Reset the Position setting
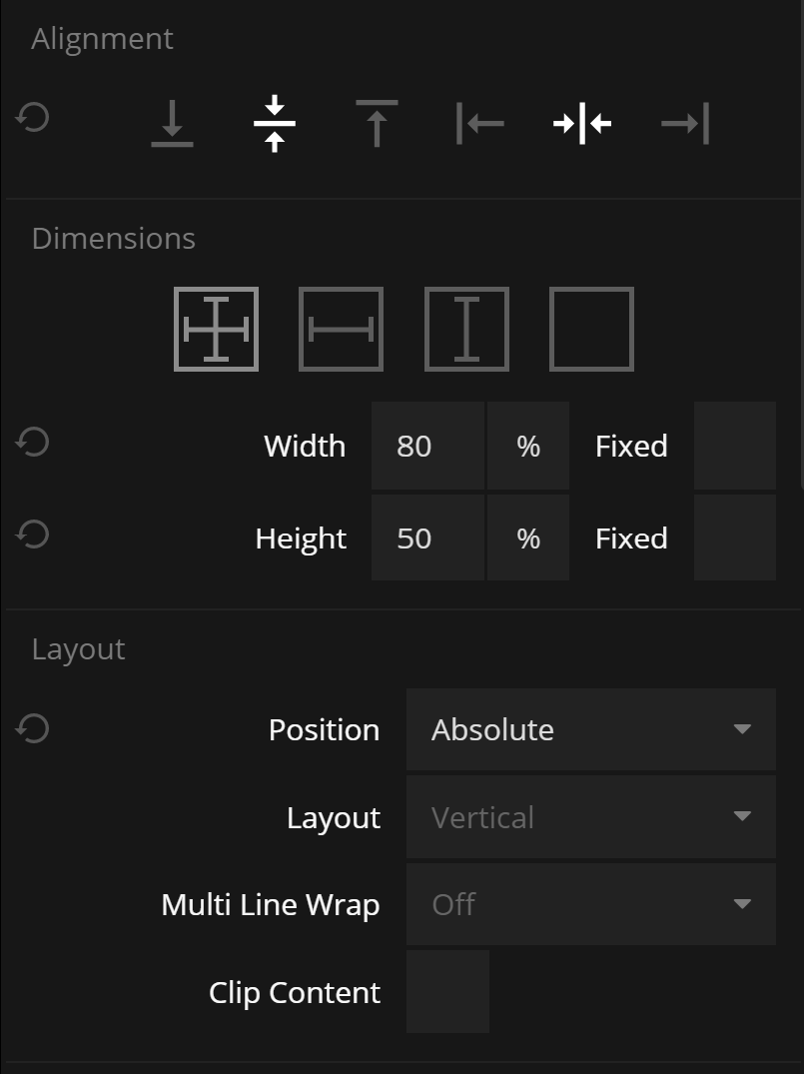The height and width of the screenshot is (1074, 804). tap(33, 728)
